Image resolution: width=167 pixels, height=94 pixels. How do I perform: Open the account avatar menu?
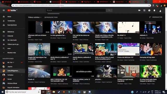160,10
